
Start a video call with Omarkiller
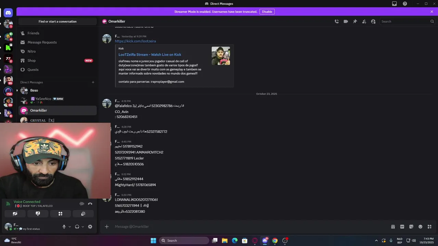tap(346, 21)
